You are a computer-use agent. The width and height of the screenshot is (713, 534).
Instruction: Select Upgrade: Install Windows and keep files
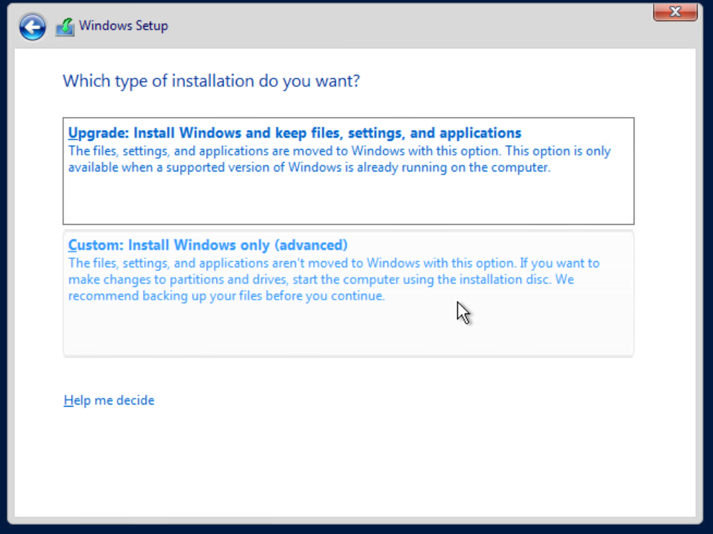(294, 133)
